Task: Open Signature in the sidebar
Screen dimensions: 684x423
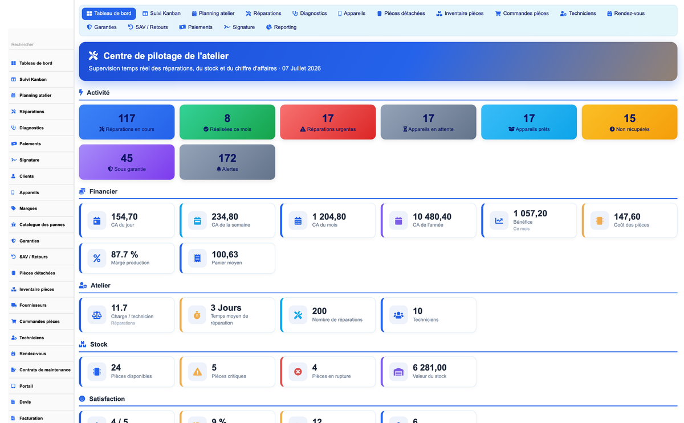Action: [x=41, y=160]
